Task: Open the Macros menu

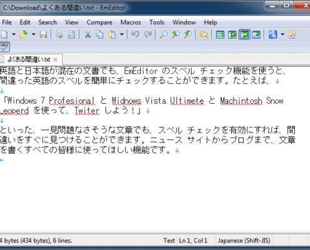Action: [131, 22]
